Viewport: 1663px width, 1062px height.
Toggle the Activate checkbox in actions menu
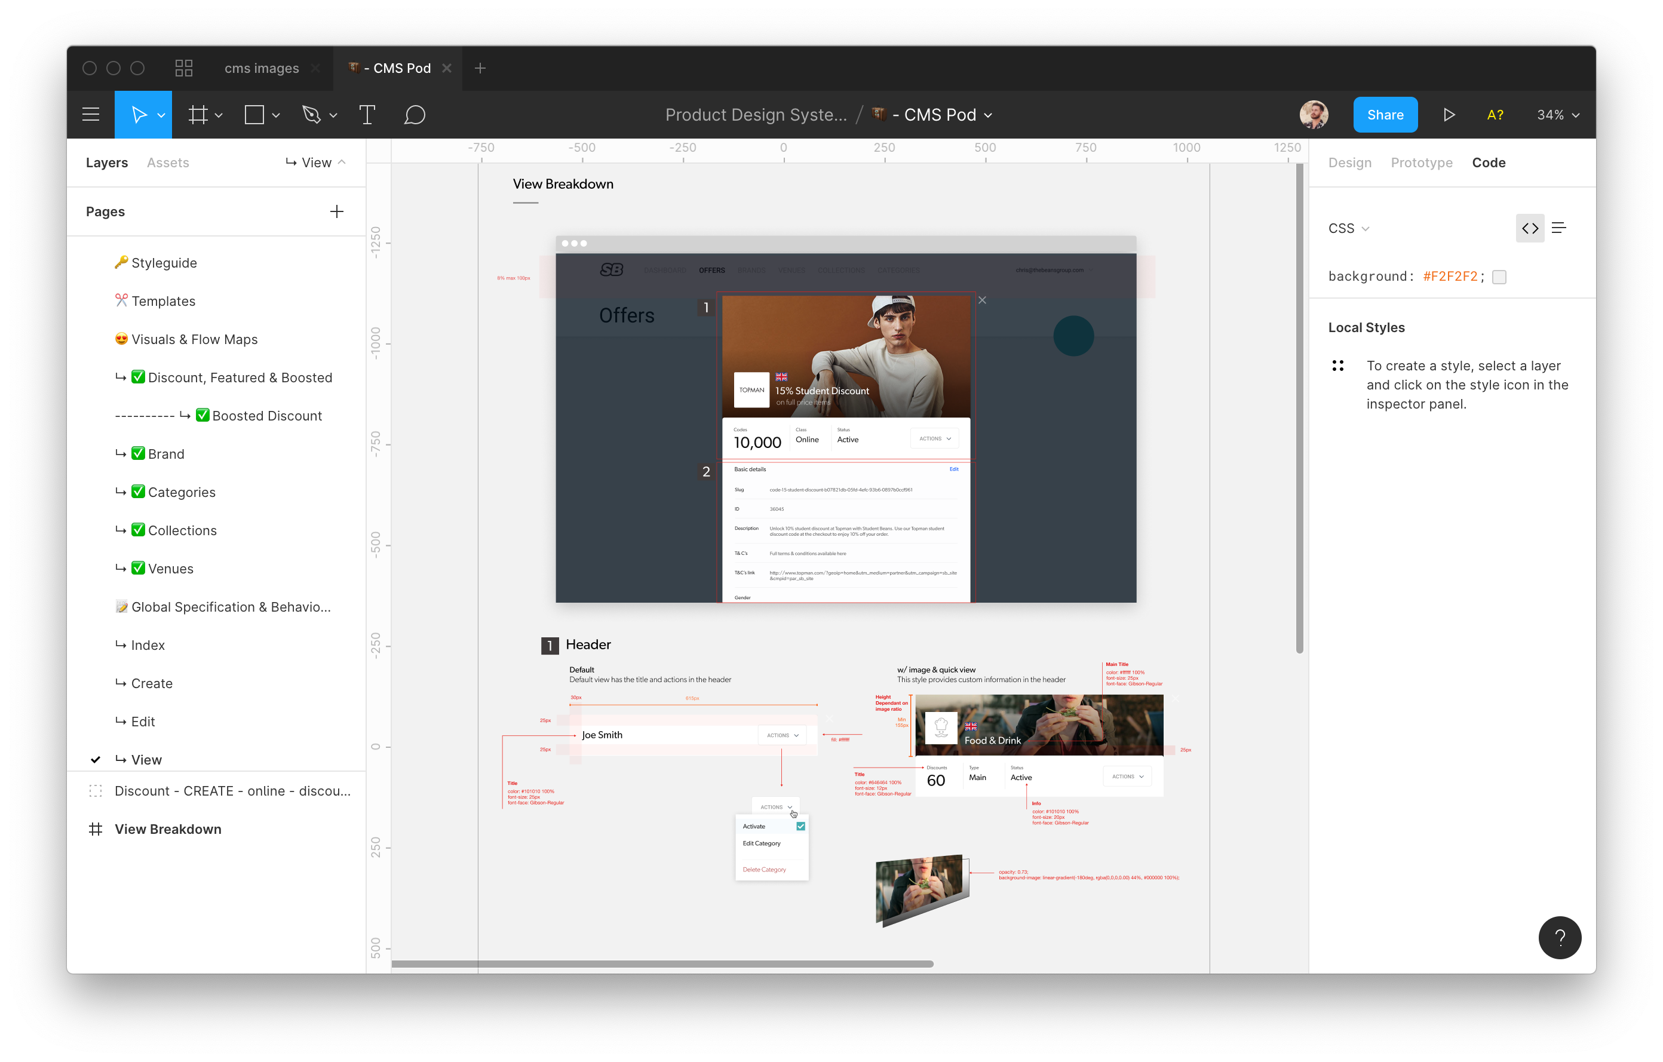(800, 826)
